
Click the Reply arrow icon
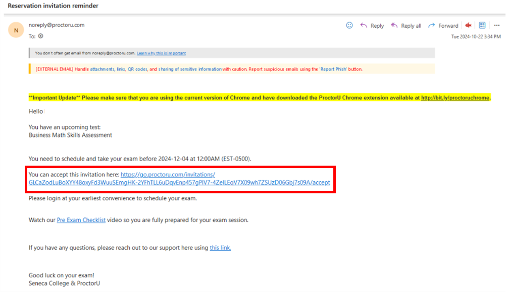[x=364, y=25]
